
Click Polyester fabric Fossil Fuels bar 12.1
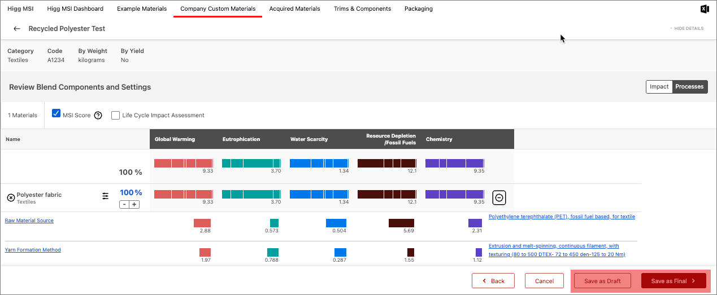pos(387,194)
